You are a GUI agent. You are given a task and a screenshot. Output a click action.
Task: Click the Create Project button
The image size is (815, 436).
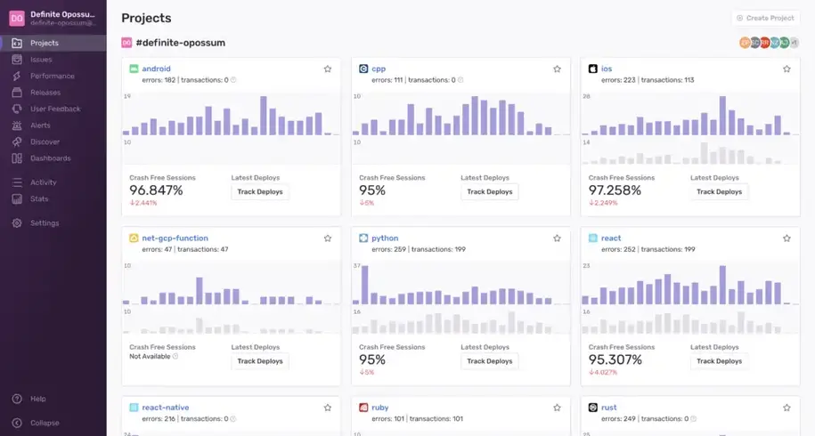tap(765, 18)
